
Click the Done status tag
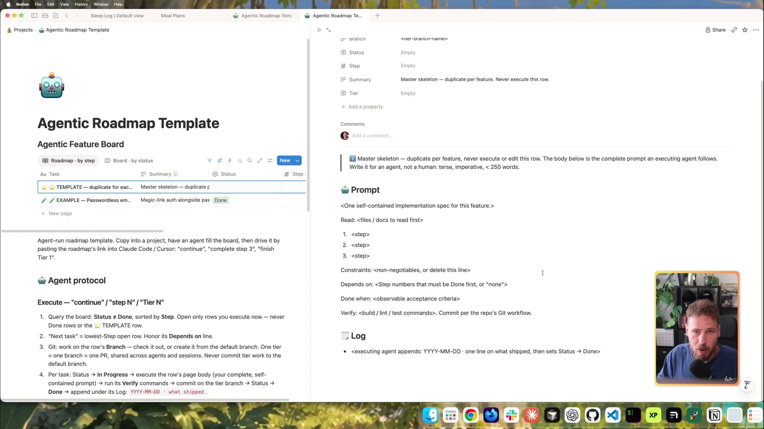[x=221, y=200]
